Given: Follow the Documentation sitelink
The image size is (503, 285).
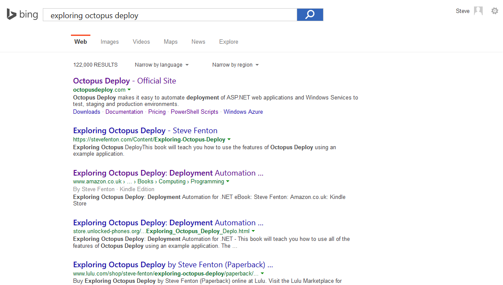Looking at the screenshot, I should [124, 112].
